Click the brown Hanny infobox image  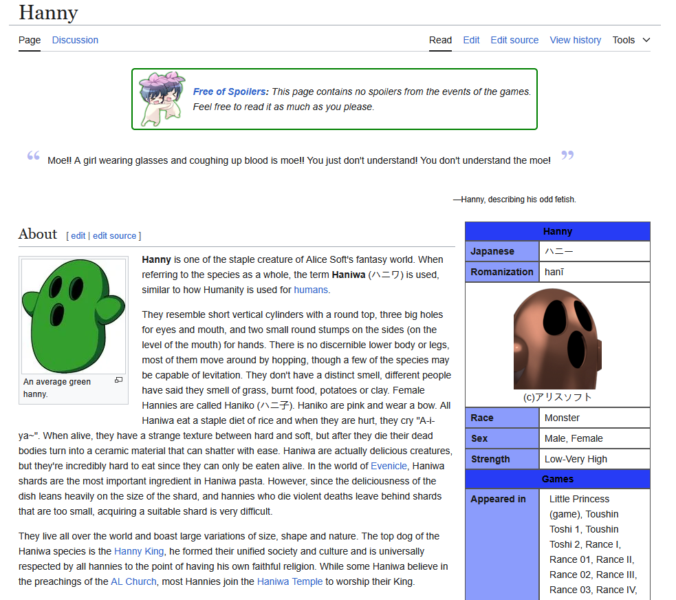pyautogui.click(x=557, y=339)
